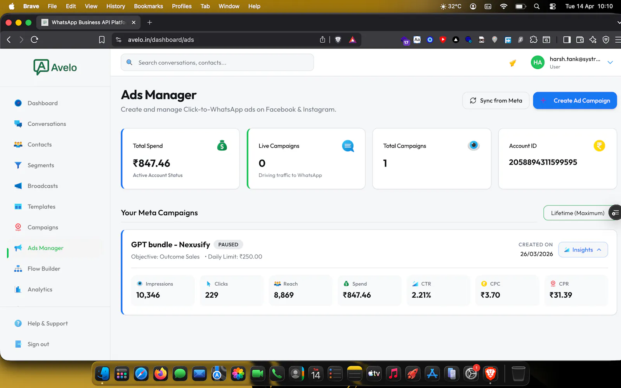This screenshot has width=621, height=388.
Task: Reload the page with browser refresh icon
Action: (35, 40)
